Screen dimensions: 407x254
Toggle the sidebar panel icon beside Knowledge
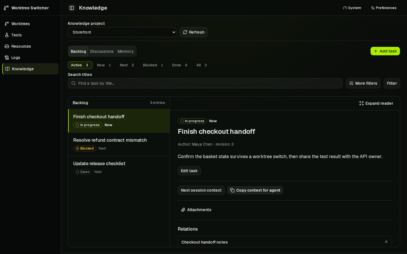(x=72, y=8)
